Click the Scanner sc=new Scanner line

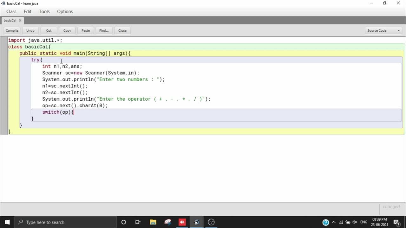click(x=91, y=73)
